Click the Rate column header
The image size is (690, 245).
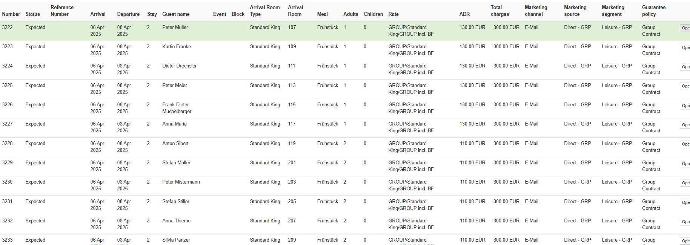pyautogui.click(x=393, y=14)
